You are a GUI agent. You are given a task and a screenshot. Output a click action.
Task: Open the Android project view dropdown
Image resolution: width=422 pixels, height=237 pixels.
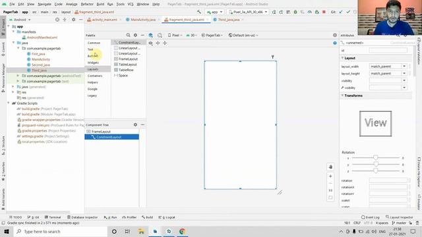pyautogui.click(x=20, y=20)
